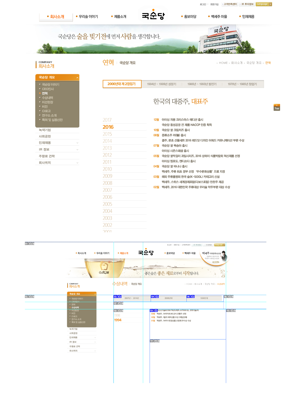Select year 2012 in the history list

tap(107, 155)
